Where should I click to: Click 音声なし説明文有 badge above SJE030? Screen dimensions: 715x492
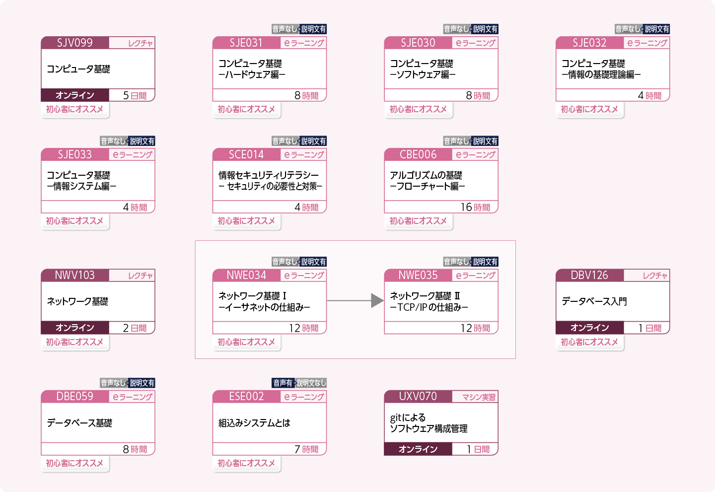pyautogui.click(x=471, y=29)
